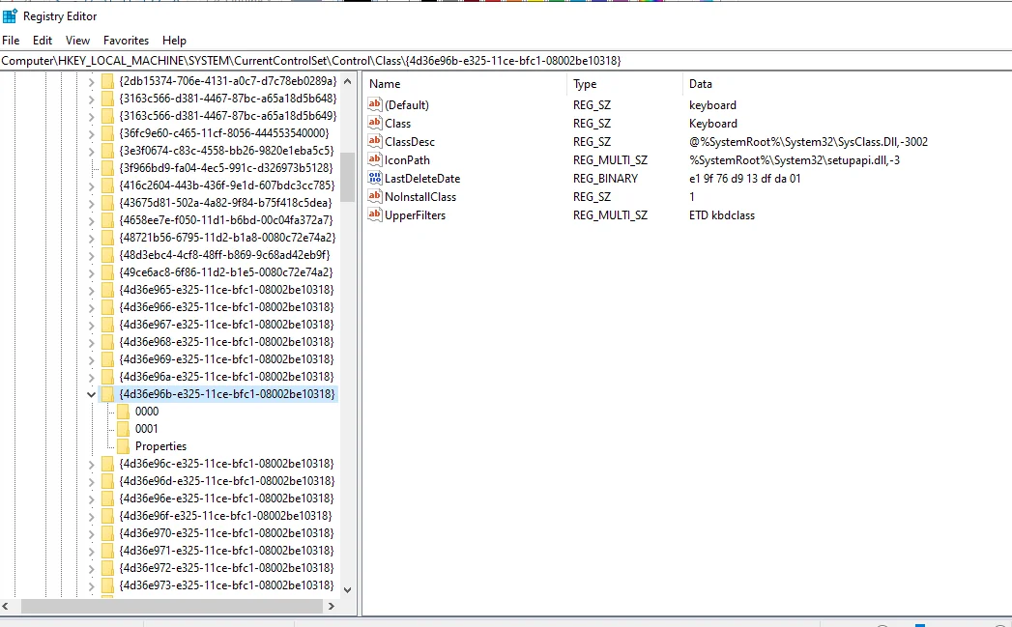Image resolution: width=1012 pixels, height=627 pixels.
Task: Click the Edit menu
Action: tap(42, 41)
